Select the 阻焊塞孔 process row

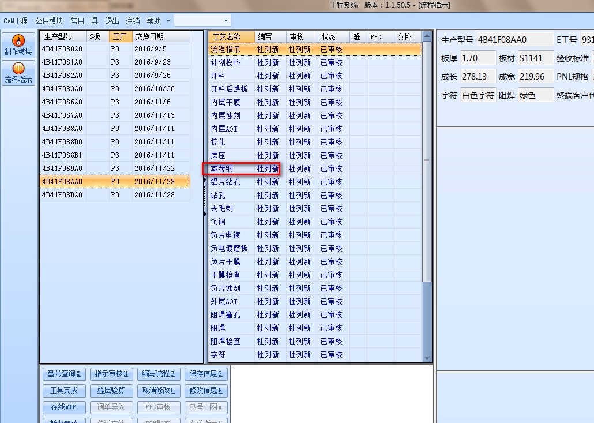pos(315,315)
